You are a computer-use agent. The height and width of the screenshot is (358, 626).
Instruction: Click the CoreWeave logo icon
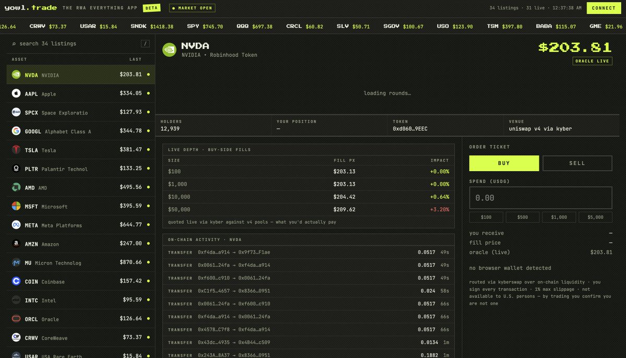click(x=16, y=337)
